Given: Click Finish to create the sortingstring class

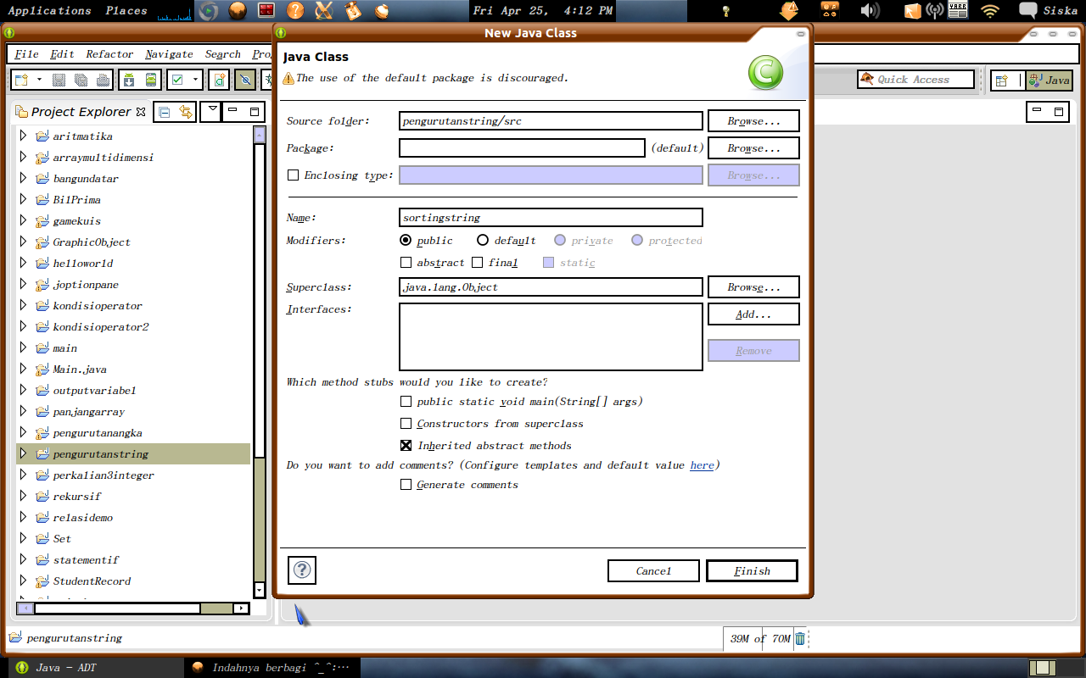Looking at the screenshot, I should (752, 570).
